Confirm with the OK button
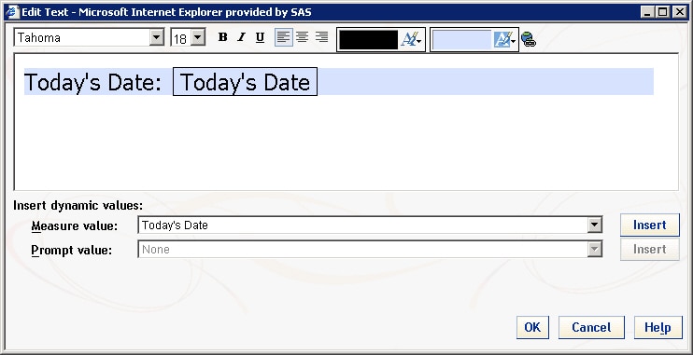 click(x=532, y=327)
